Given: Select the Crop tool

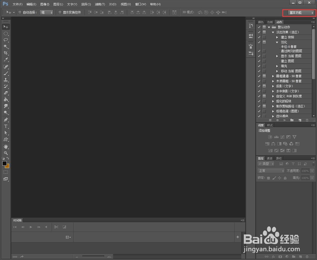Looking at the screenshot, I should point(6,53).
